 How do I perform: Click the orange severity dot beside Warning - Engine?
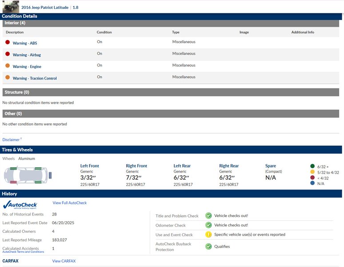8,65
